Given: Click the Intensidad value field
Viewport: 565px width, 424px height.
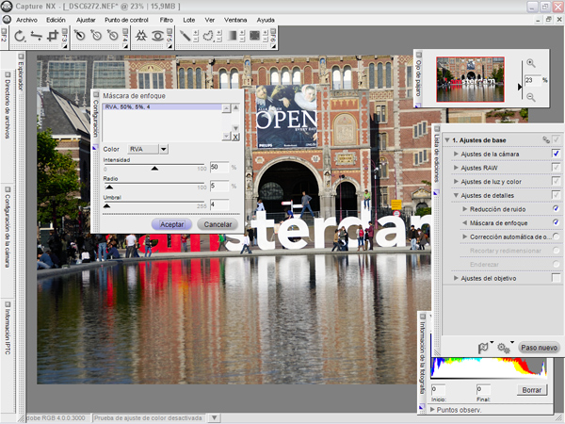Looking at the screenshot, I should 219,167.
